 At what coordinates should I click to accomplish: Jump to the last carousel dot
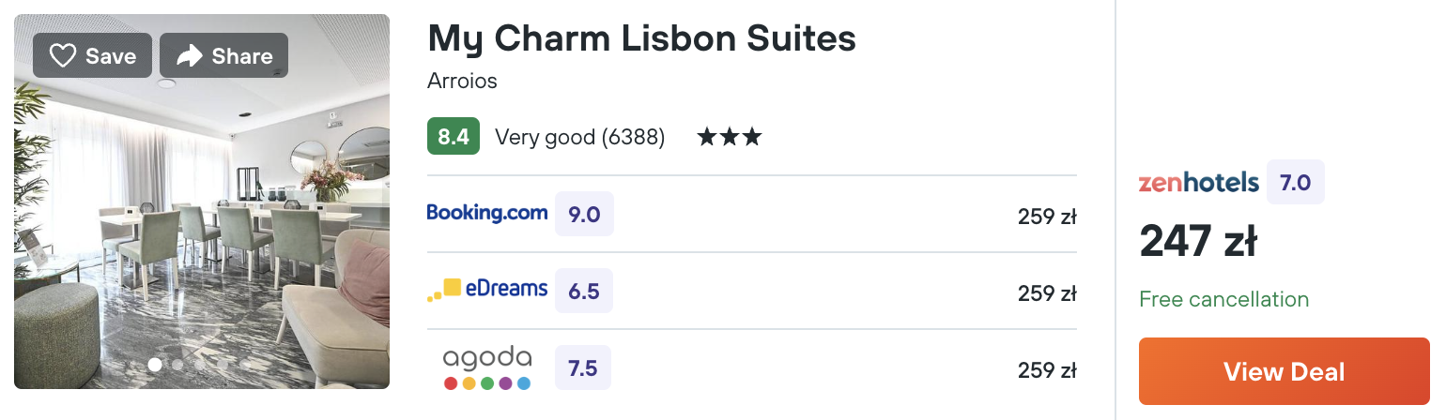click(245, 365)
